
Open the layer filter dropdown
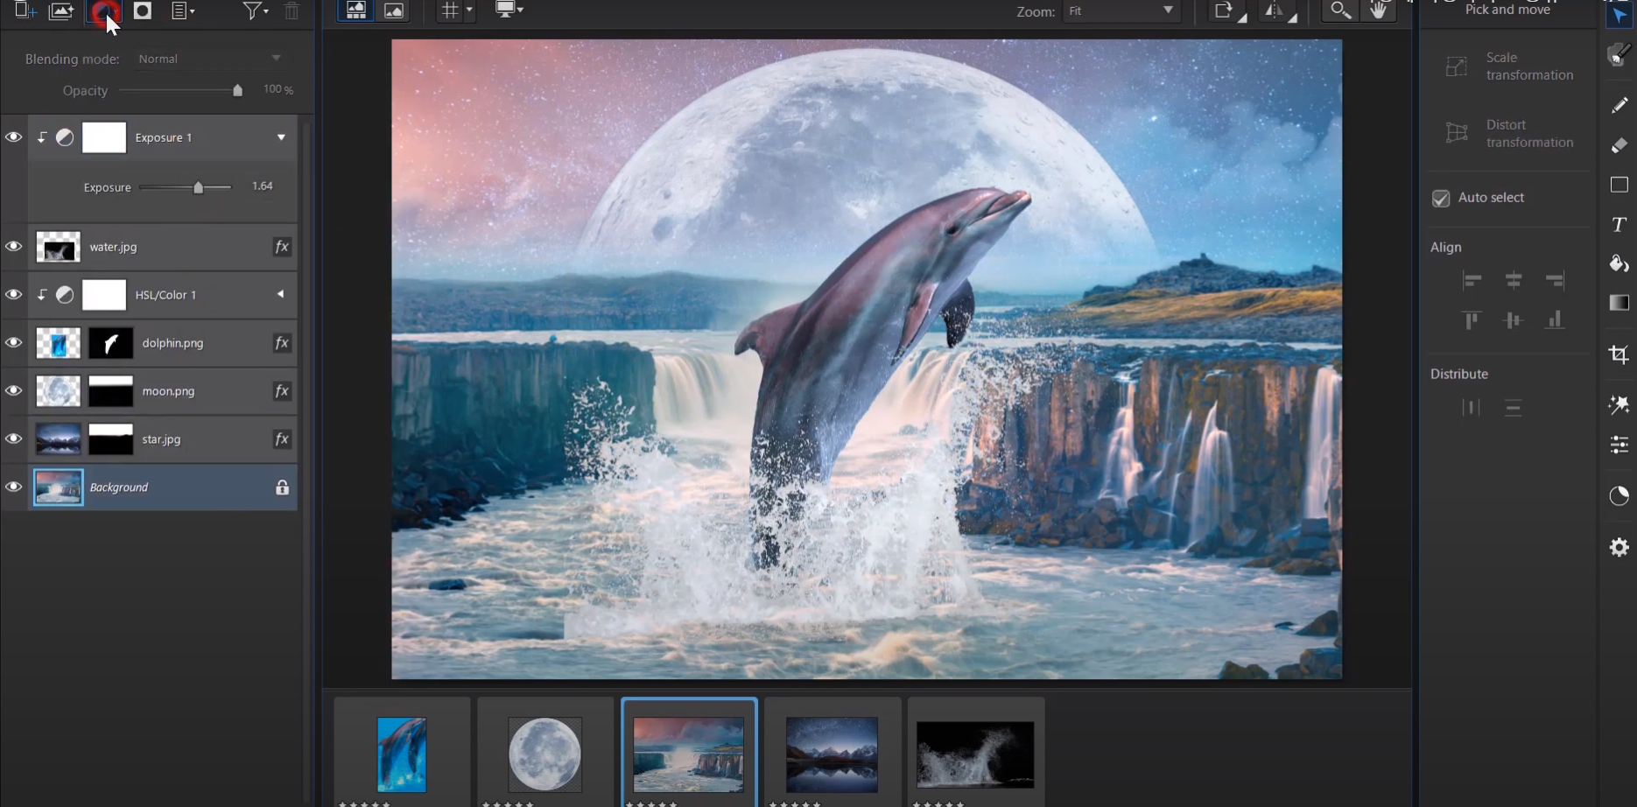click(255, 11)
